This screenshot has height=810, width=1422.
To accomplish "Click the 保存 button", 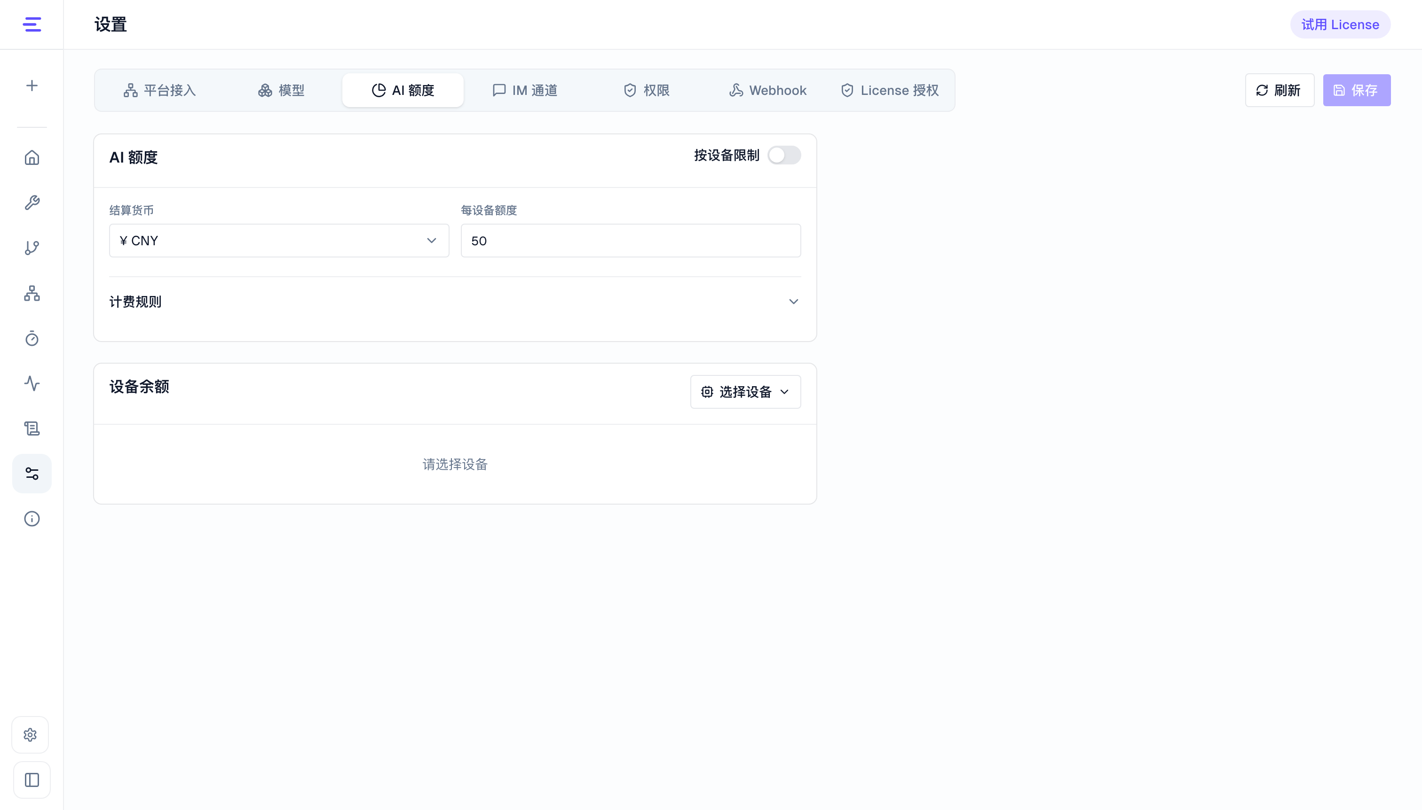I will (1357, 90).
